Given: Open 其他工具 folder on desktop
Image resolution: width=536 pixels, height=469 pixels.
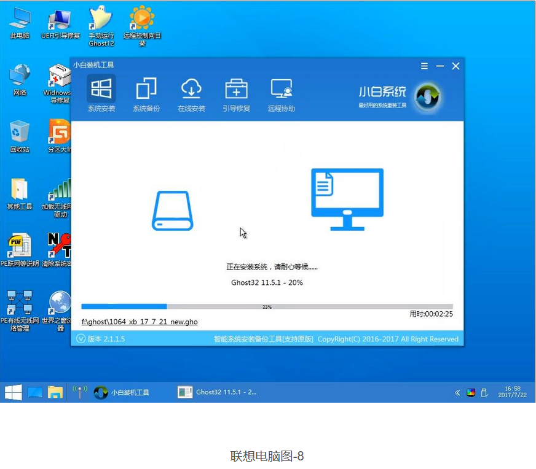Looking at the screenshot, I should point(20,193).
